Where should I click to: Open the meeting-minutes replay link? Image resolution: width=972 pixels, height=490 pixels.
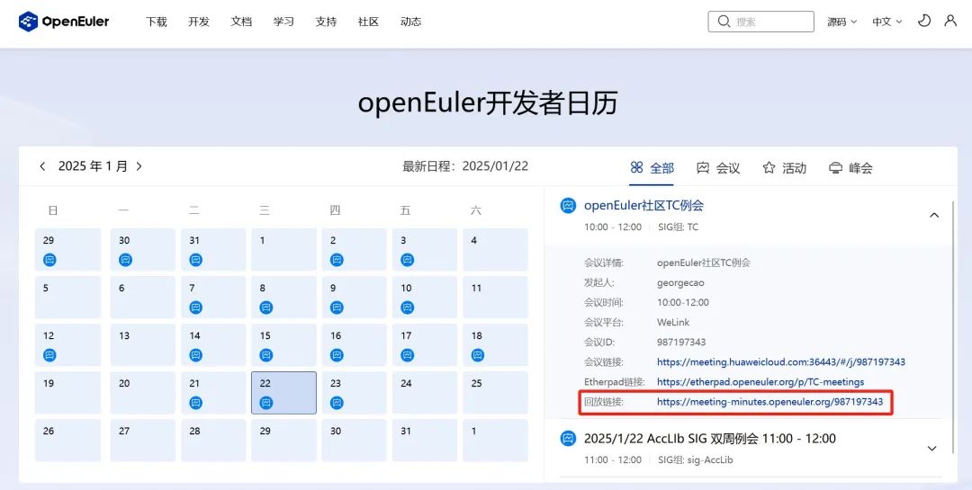(769, 401)
